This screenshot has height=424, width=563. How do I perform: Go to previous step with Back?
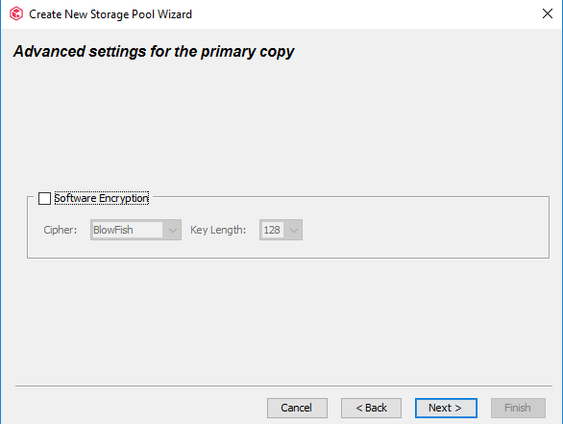pyautogui.click(x=371, y=408)
